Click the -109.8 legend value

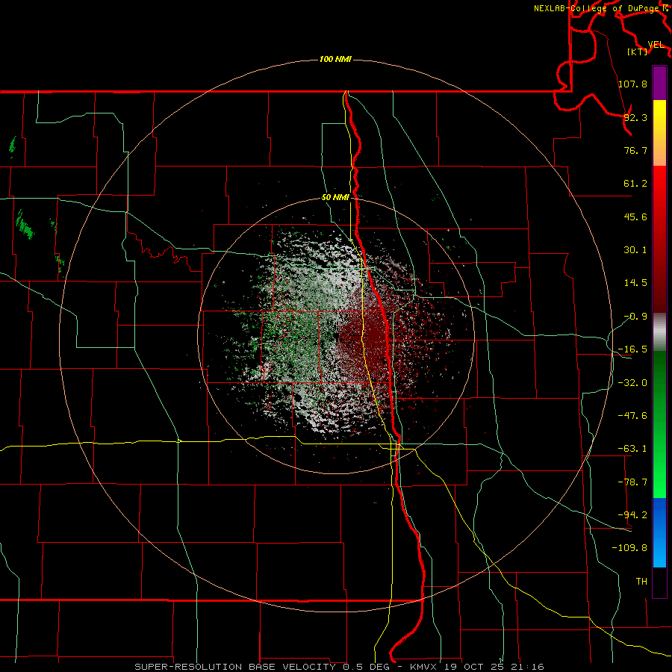[629, 548]
